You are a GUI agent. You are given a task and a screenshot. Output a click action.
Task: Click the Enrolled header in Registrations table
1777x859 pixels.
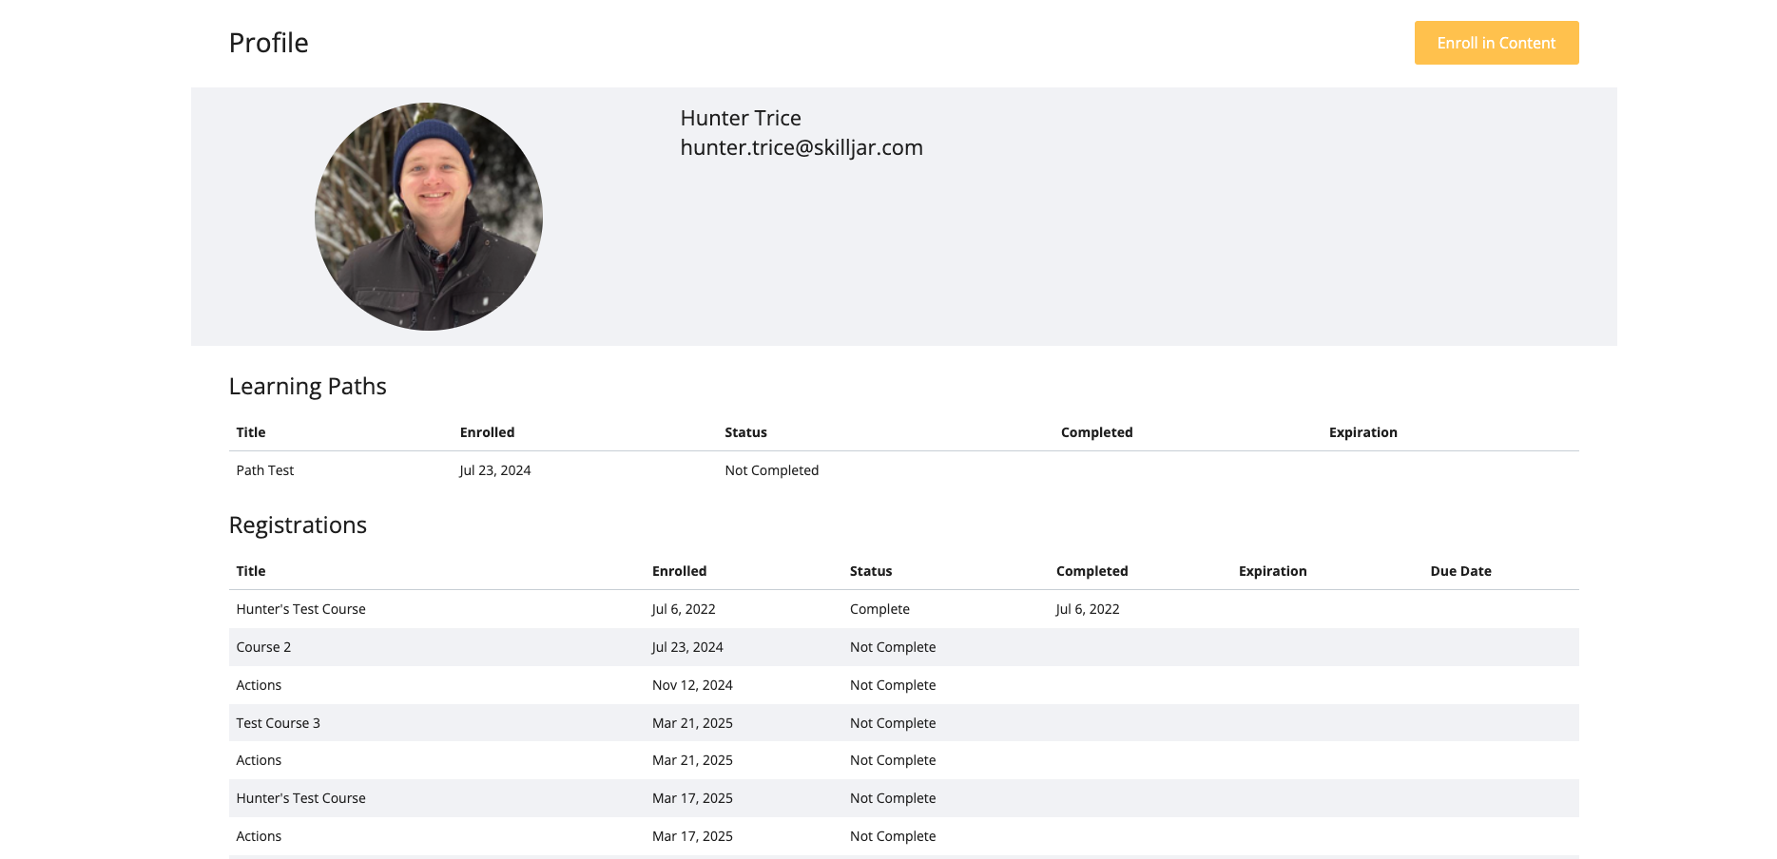pyautogui.click(x=679, y=571)
